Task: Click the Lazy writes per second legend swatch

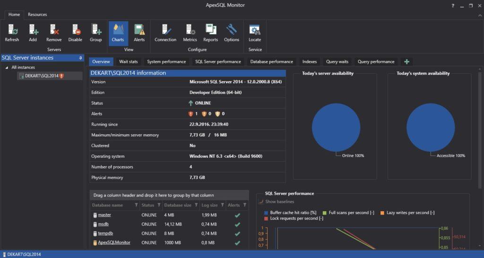Action: tap(382, 213)
